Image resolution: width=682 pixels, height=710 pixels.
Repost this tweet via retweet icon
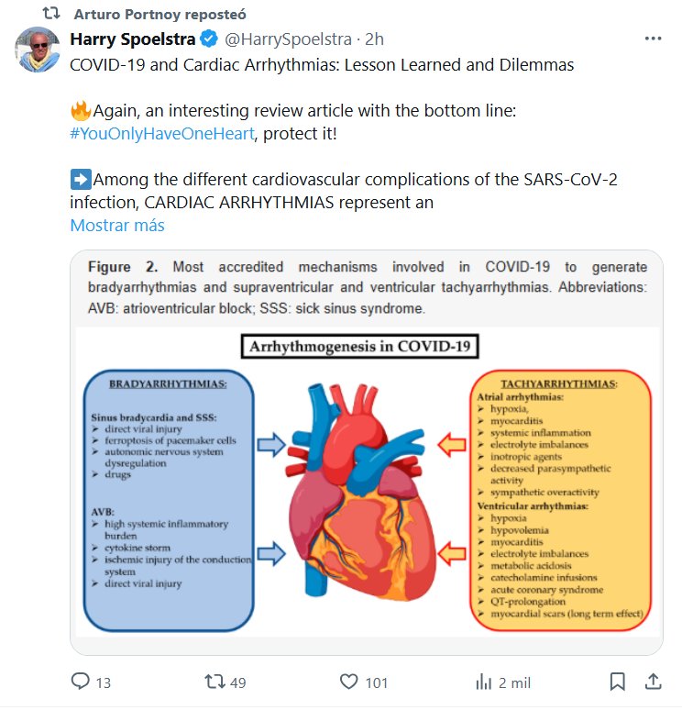[x=214, y=682]
